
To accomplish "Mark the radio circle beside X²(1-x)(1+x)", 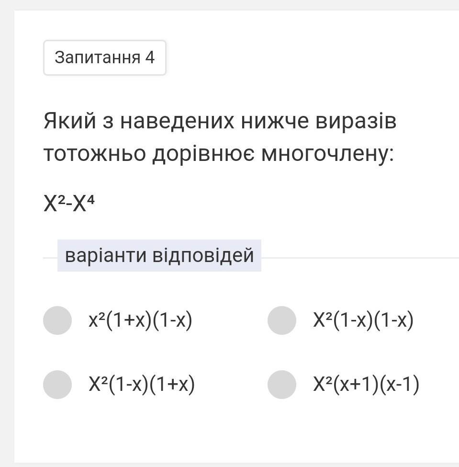I will (x=57, y=384).
